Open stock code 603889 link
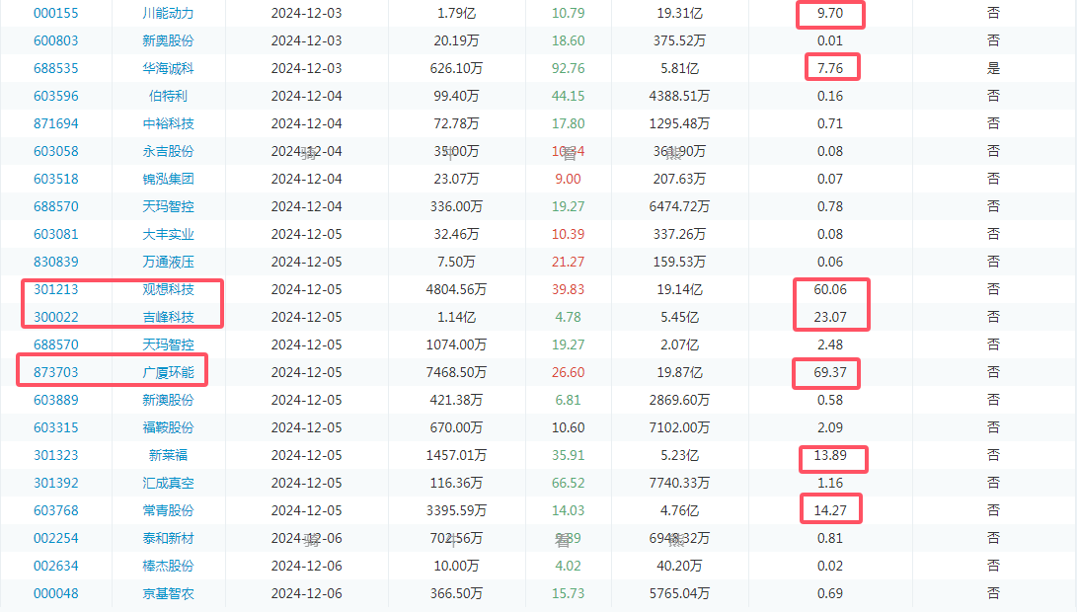 click(55, 400)
